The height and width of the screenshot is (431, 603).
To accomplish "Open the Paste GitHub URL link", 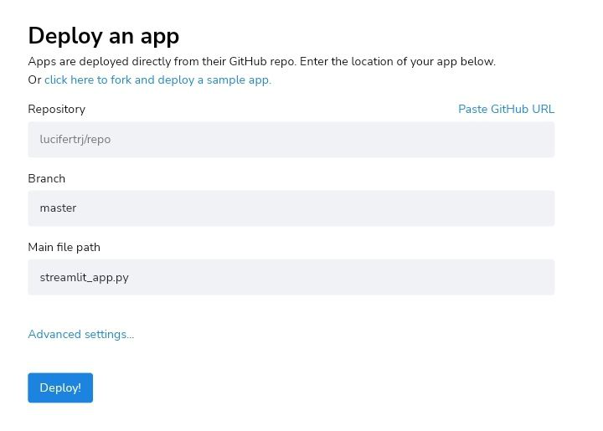I will (x=506, y=109).
